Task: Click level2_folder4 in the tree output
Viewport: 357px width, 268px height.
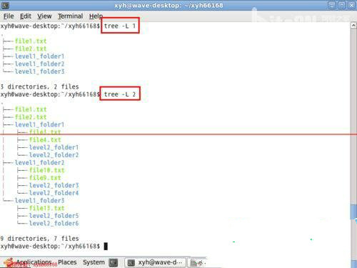Action: (x=54, y=193)
